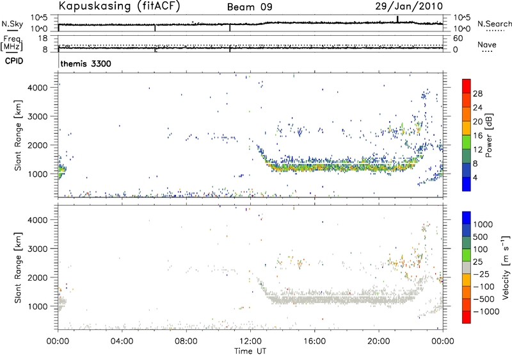512x355 pixels.
Task: Click the 28 label on Power colorbar
Action: (x=477, y=94)
